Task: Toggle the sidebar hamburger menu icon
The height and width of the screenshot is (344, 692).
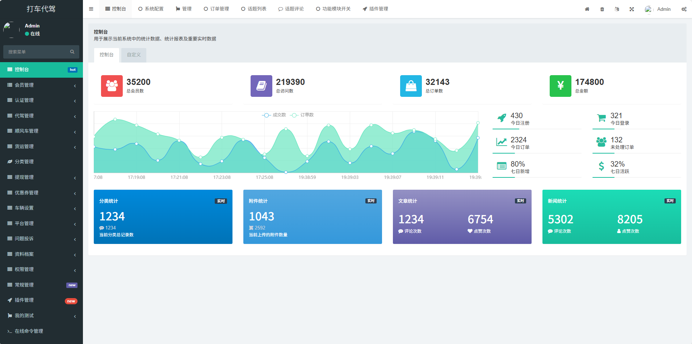Action: point(91,9)
